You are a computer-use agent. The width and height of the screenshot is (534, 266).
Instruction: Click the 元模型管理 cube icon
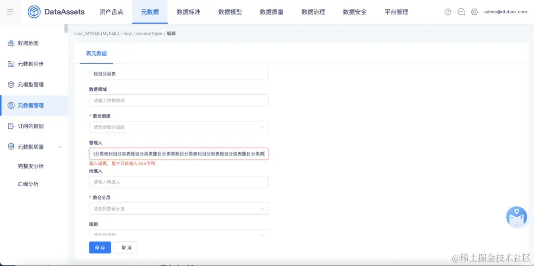tap(11, 84)
